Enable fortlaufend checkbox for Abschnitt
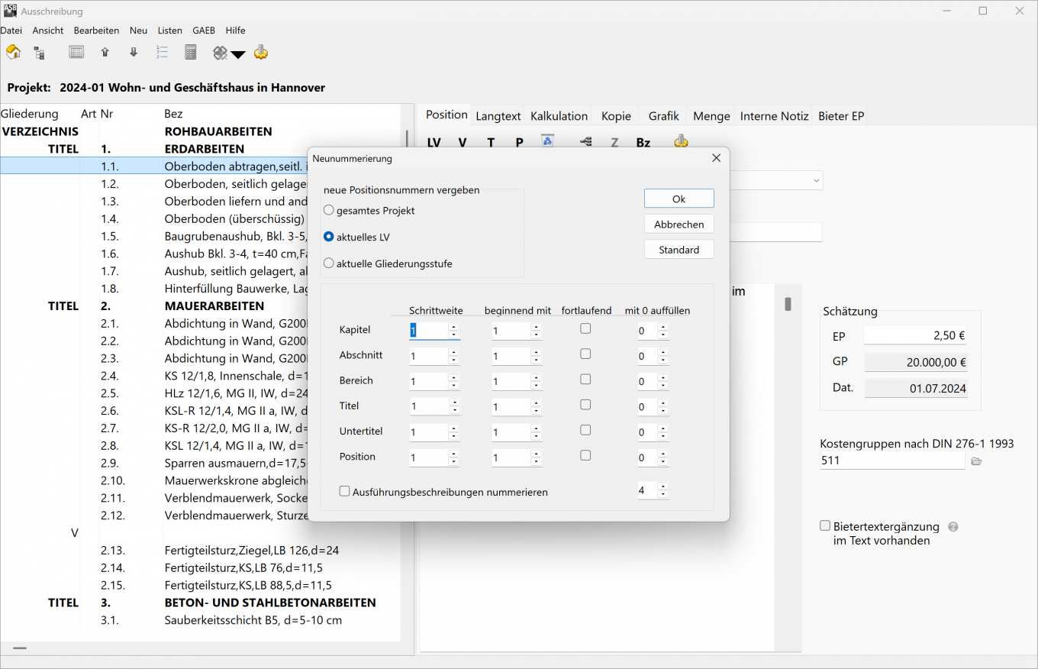Screen dimensions: 1038x669 (585, 354)
